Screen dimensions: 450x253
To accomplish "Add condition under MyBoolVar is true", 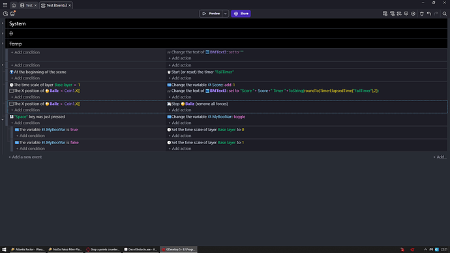I will coord(31,136).
